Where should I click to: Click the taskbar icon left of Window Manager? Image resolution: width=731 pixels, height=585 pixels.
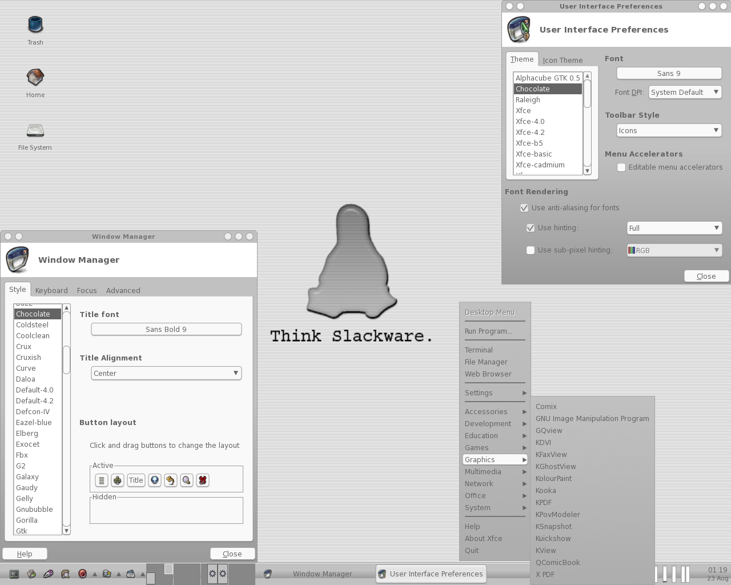267,574
